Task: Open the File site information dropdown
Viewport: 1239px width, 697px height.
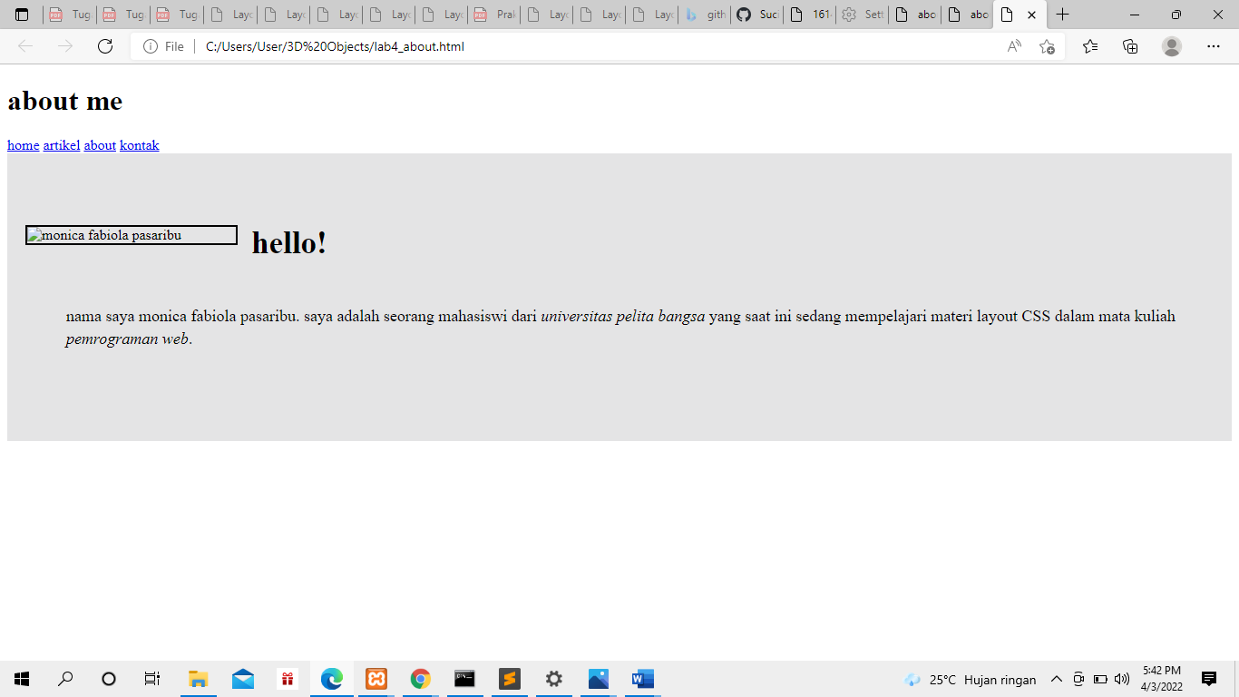Action: [163, 46]
